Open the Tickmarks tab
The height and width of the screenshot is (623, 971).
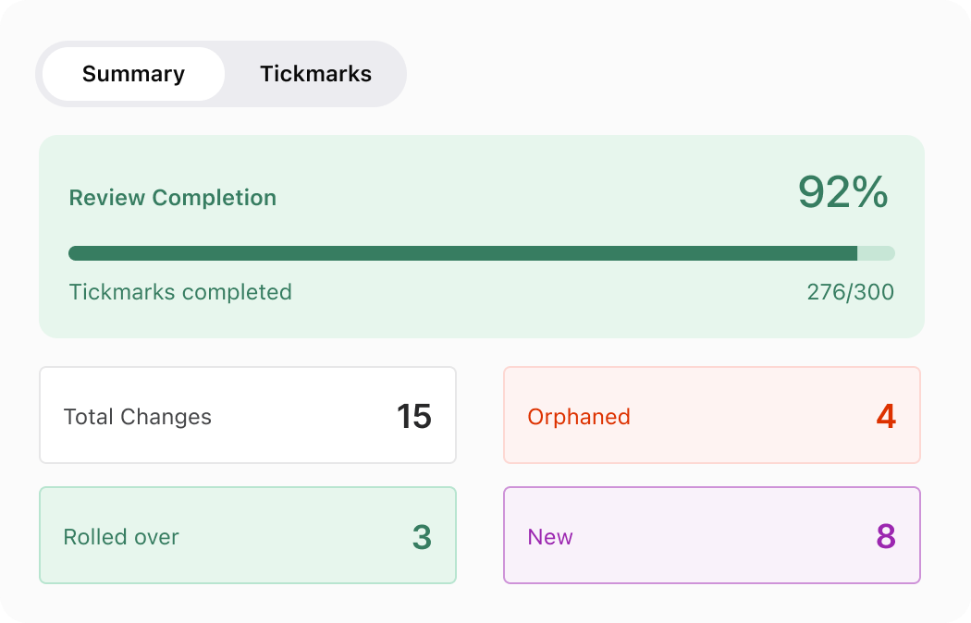pyautogui.click(x=315, y=74)
